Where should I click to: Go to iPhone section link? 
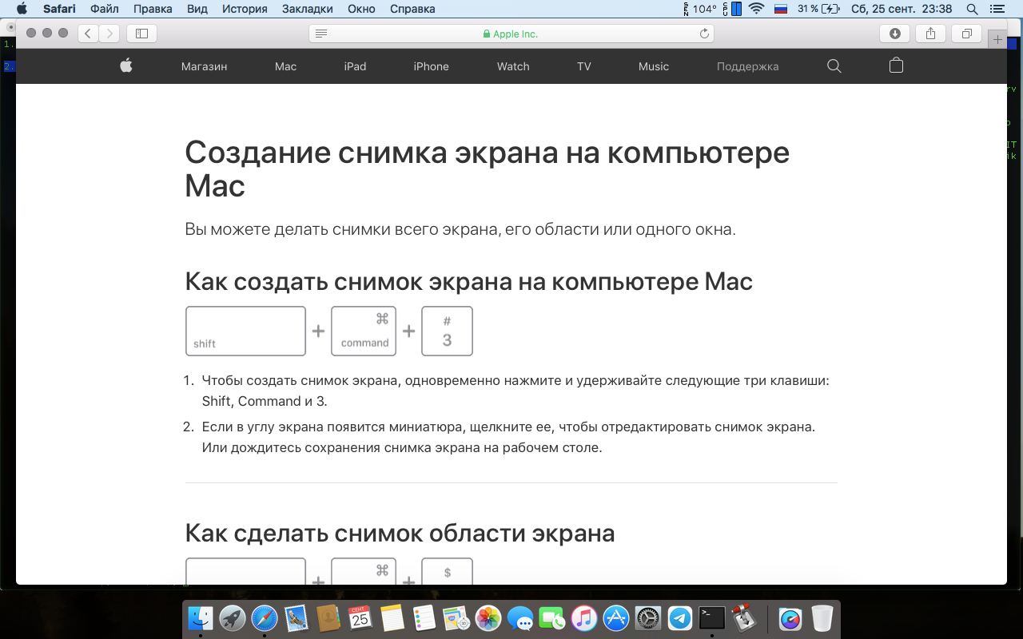click(431, 66)
